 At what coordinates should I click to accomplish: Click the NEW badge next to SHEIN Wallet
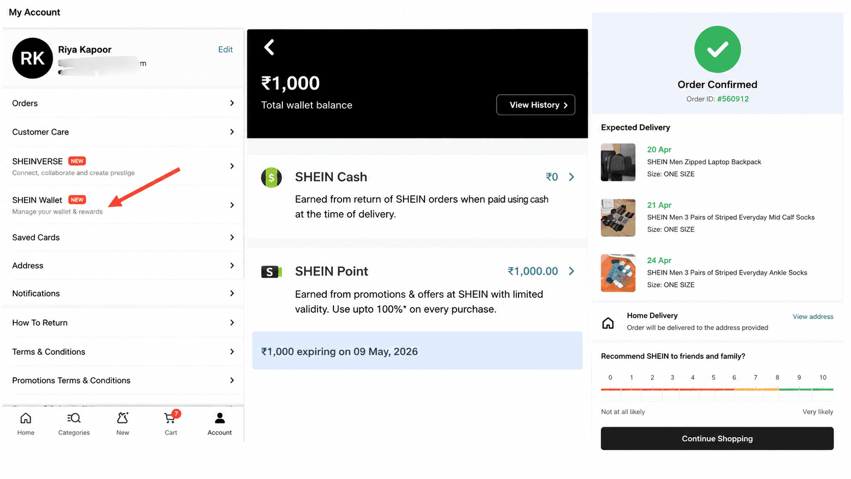77,200
